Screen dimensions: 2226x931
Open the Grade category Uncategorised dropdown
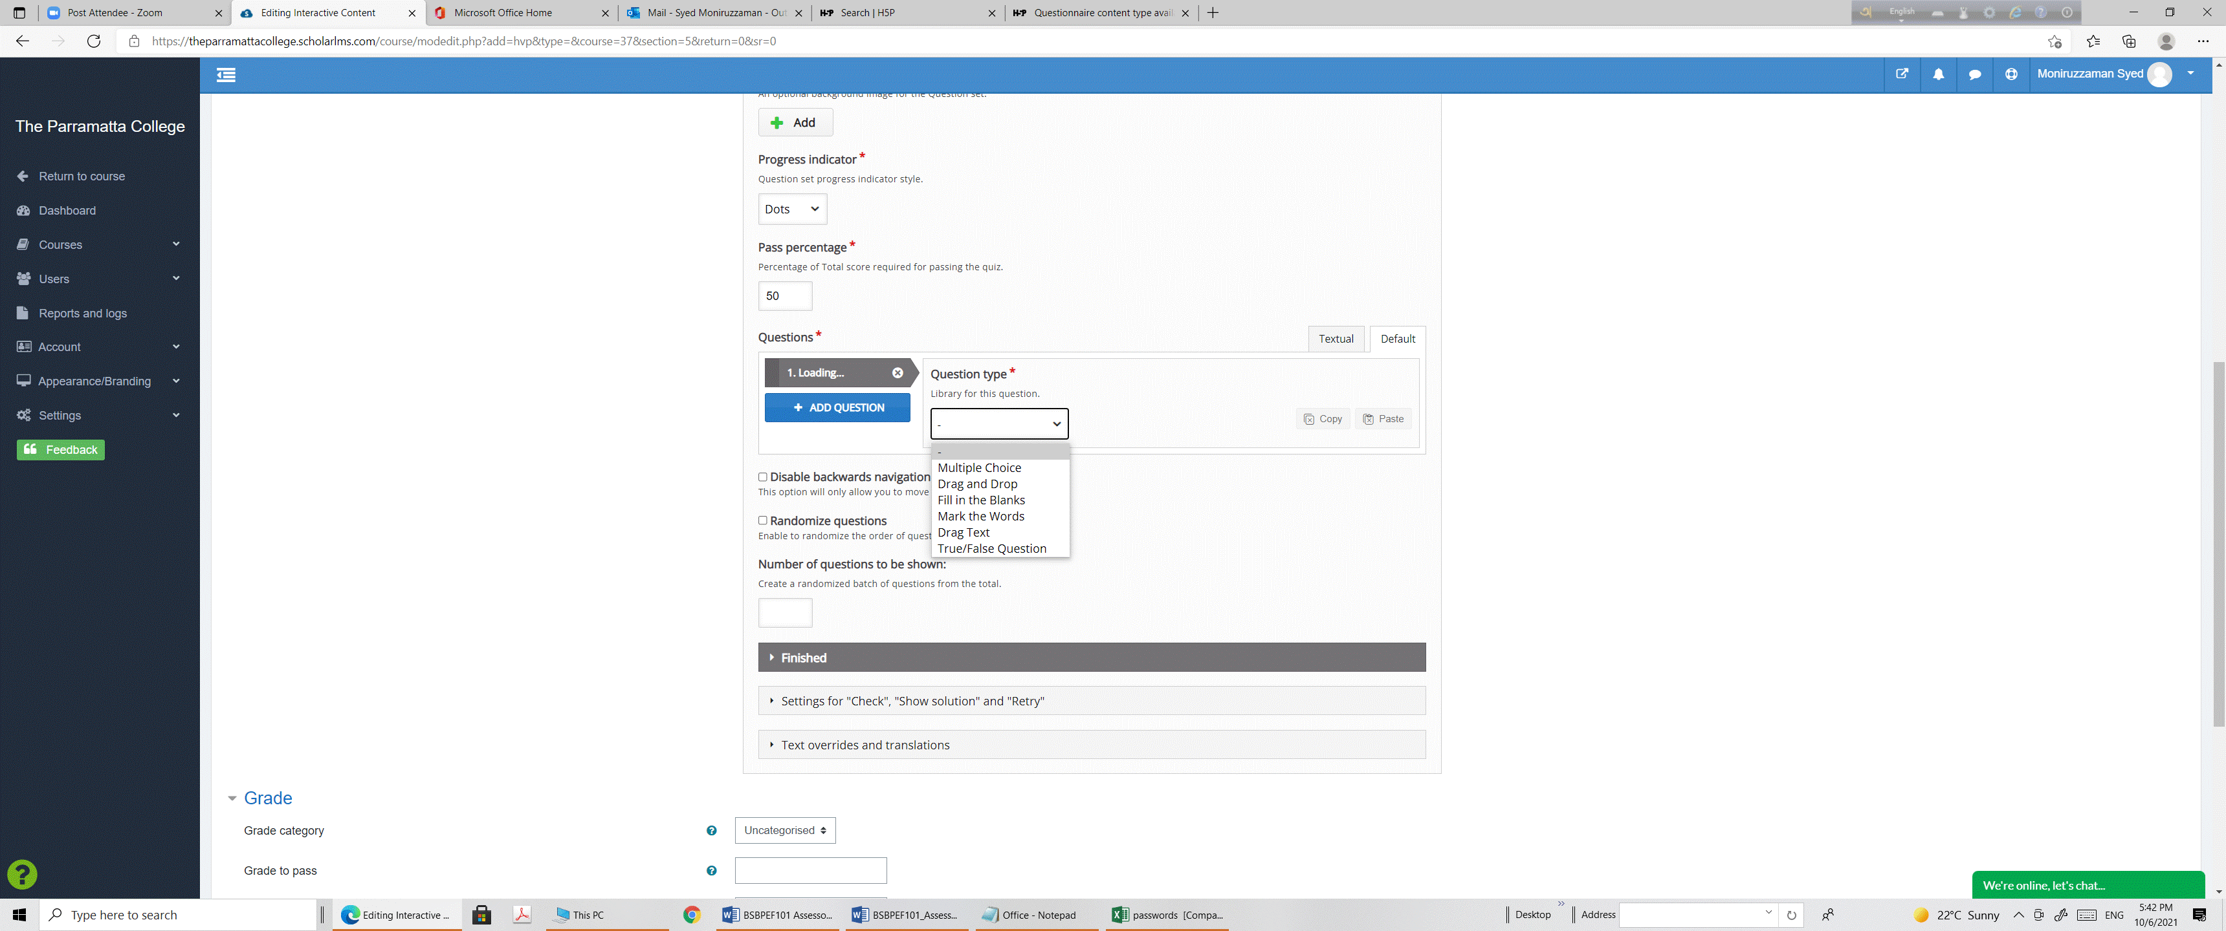[x=785, y=830]
